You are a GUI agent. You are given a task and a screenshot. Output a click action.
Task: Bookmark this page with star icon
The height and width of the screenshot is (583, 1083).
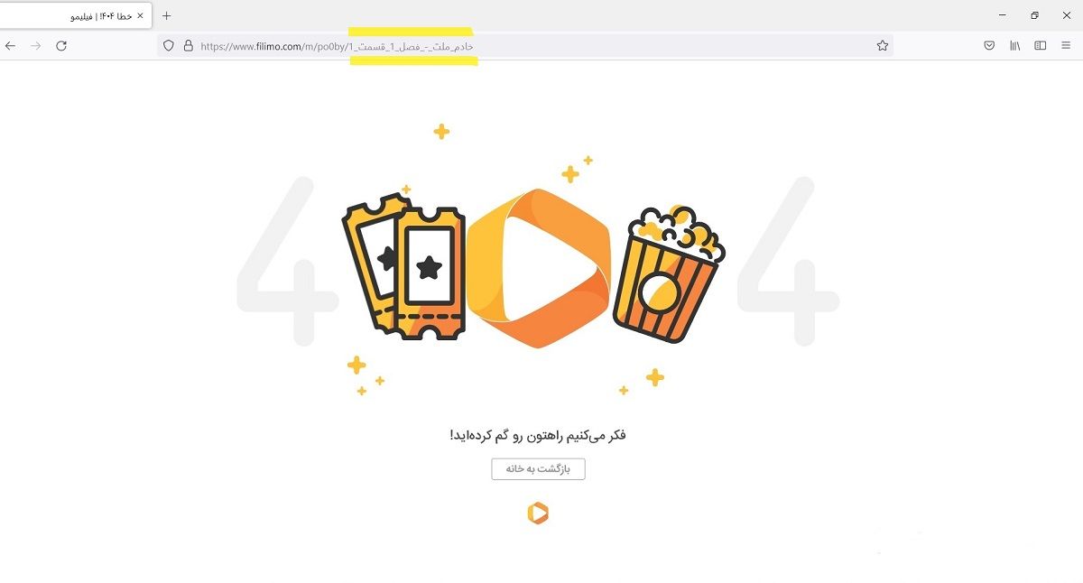click(883, 45)
